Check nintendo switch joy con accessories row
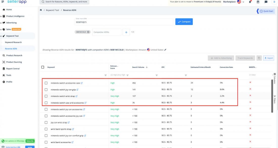 [46, 109]
